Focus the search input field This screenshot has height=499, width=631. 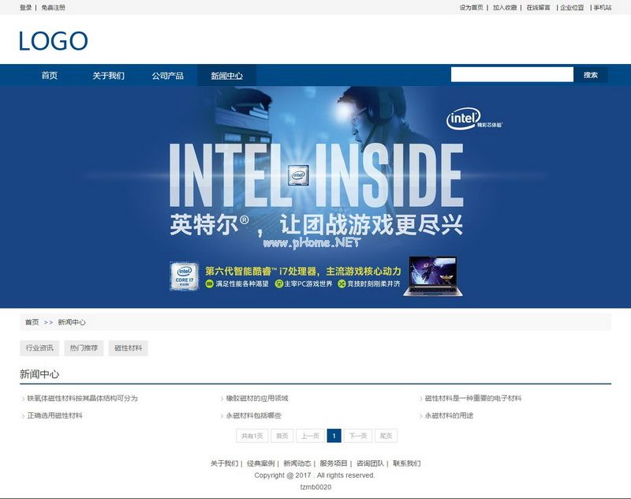[x=512, y=74]
